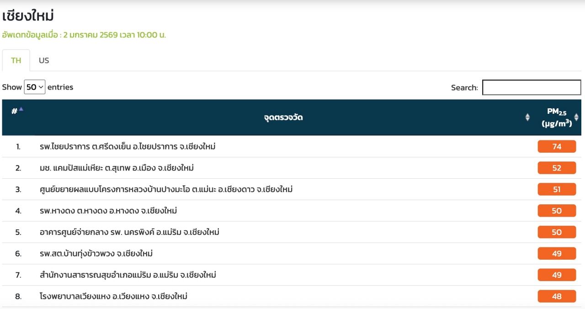Screen dimensions: 585x309
Task: Click sort arrows beside PM2.5 column
Action: 576,117
